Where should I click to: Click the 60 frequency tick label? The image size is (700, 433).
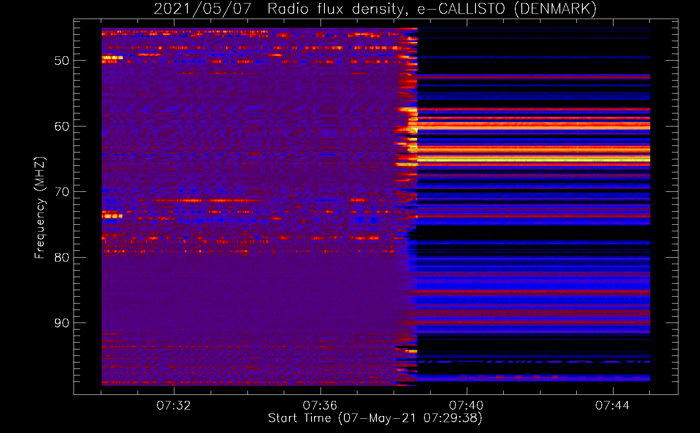(62, 126)
